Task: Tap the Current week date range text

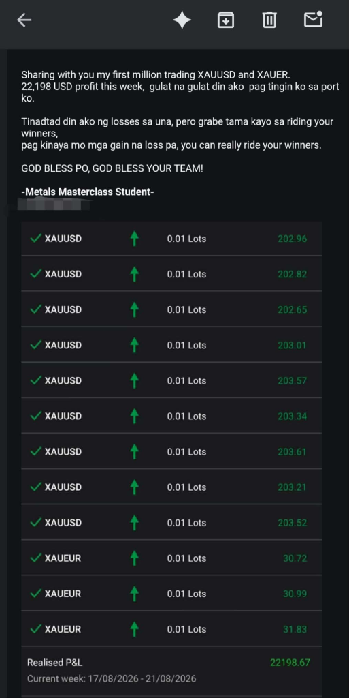Action: 112,679
